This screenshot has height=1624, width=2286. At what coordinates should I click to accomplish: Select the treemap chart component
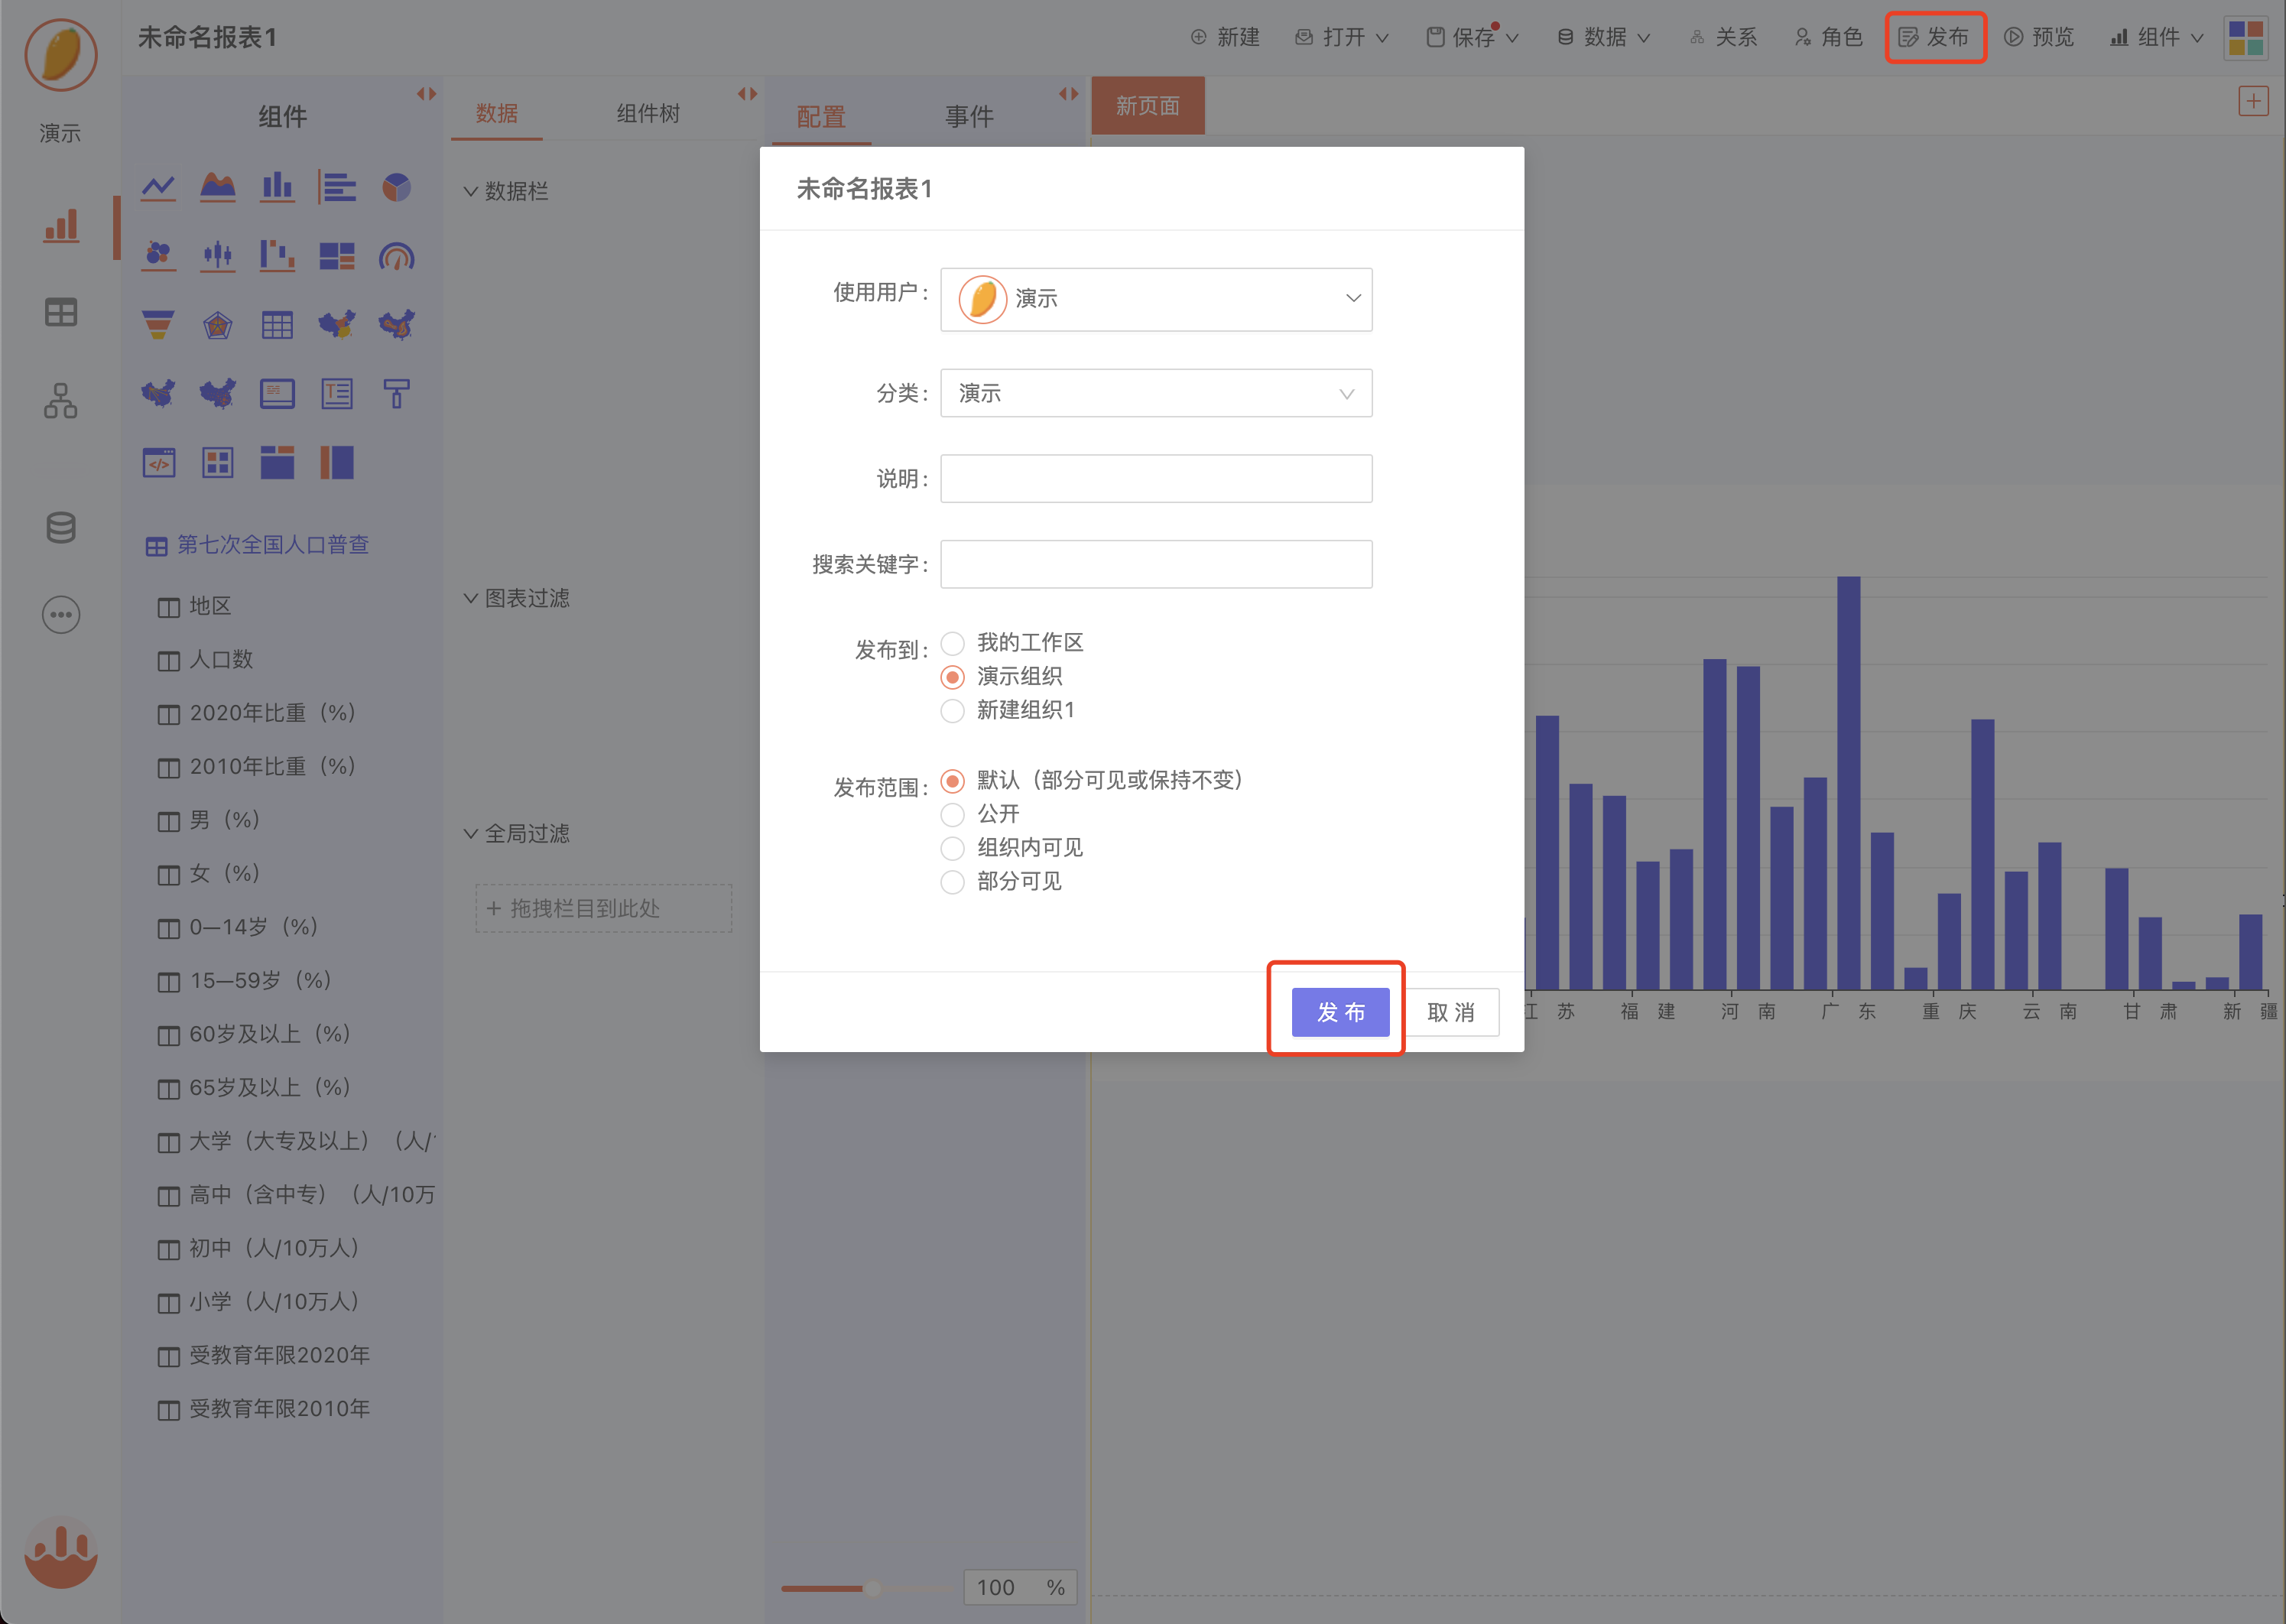coord(337,256)
